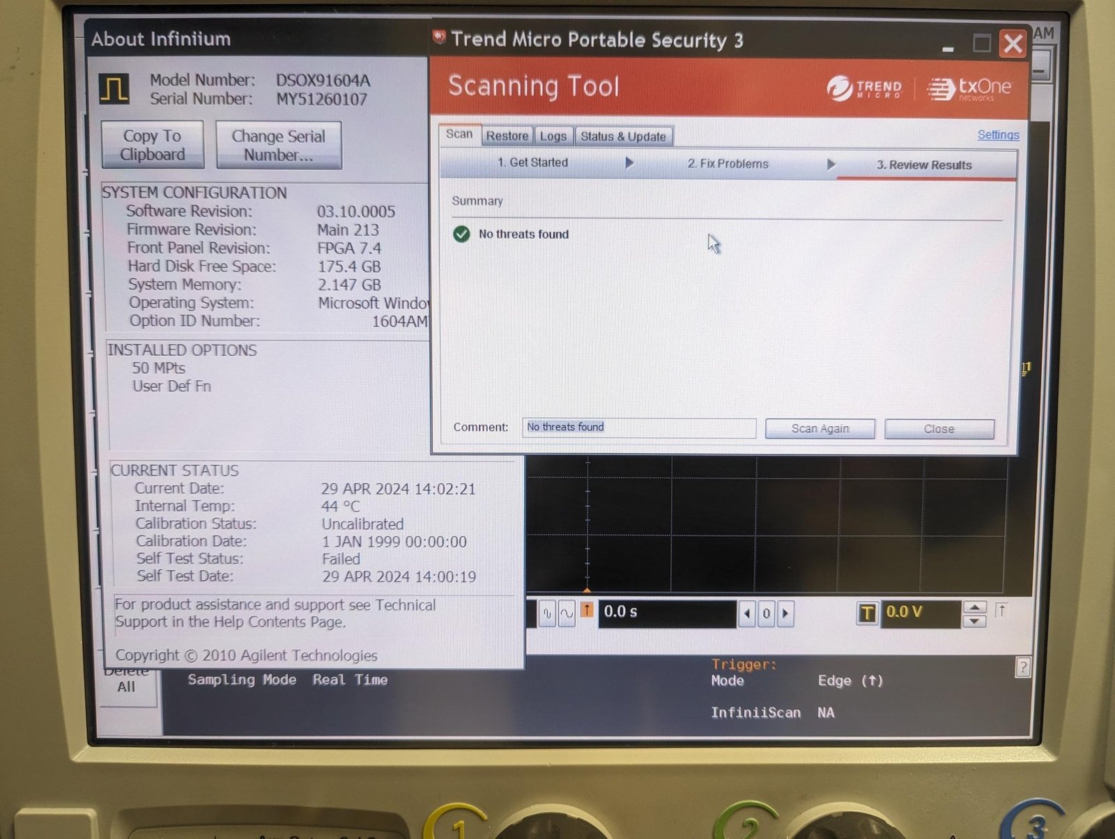Click the Failed self test status
Image resolution: width=1115 pixels, height=839 pixels.
coord(341,559)
